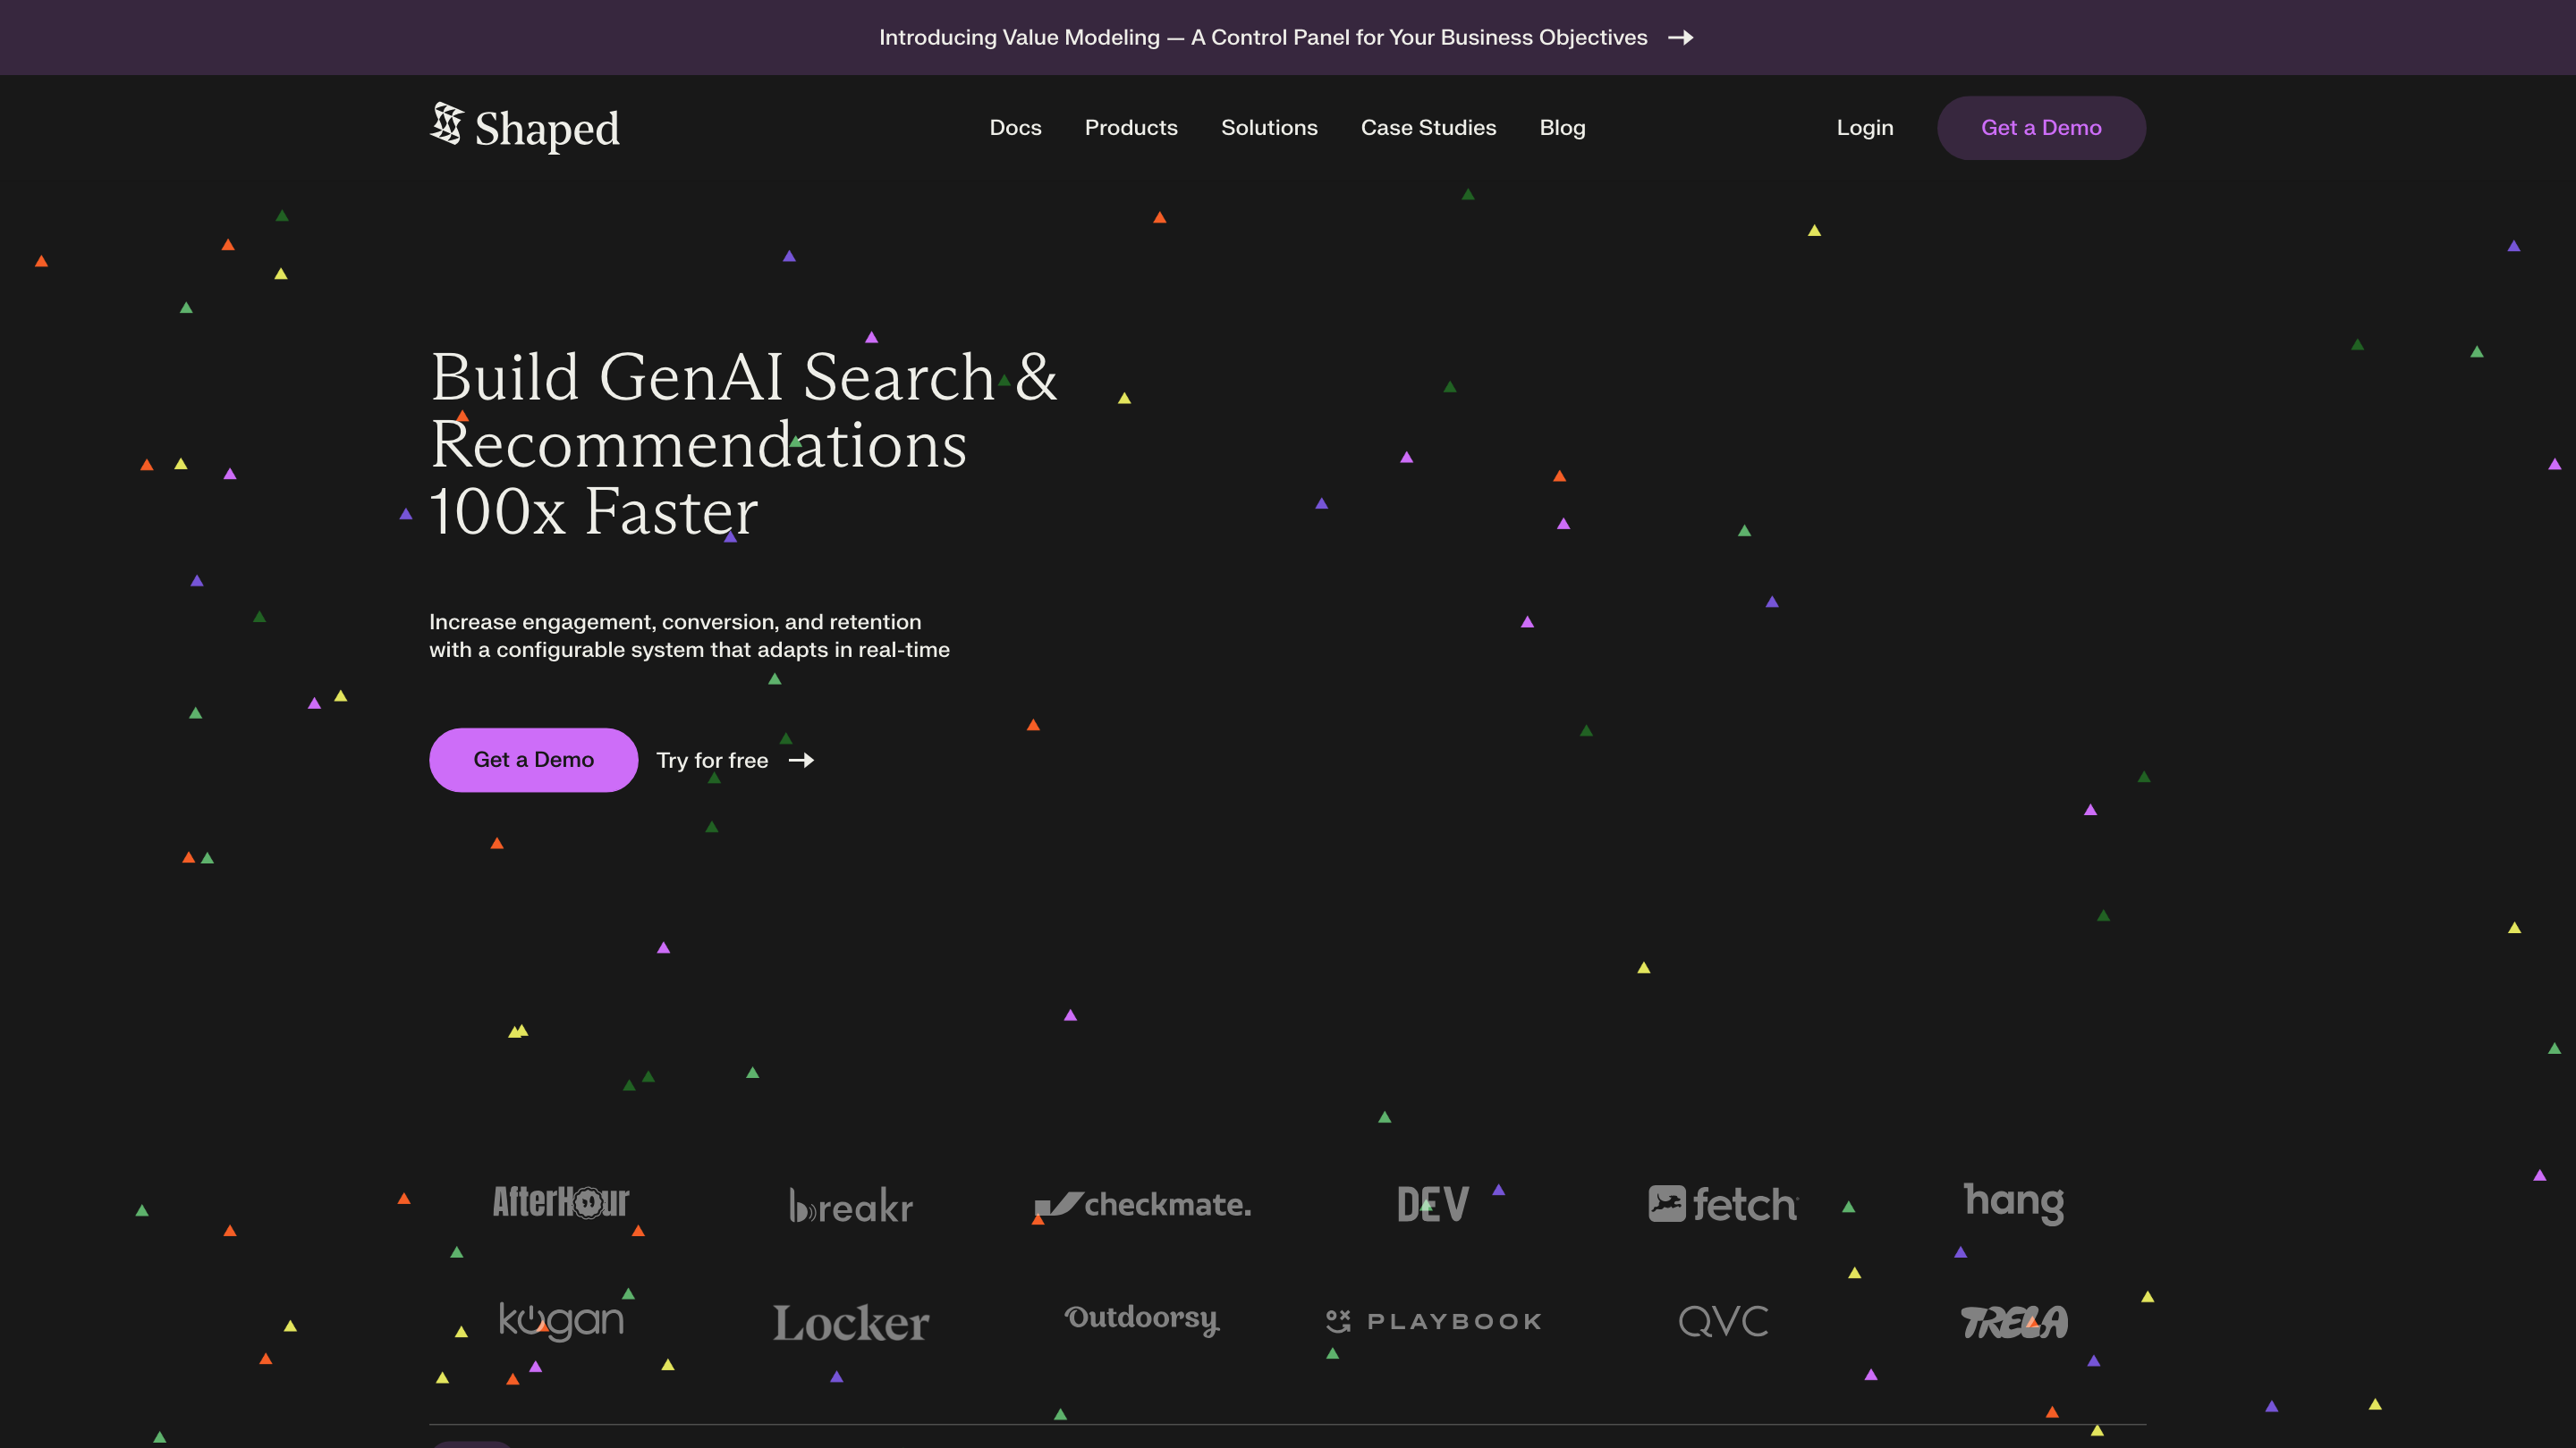
Task: Click the Playbook company logo
Action: pyautogui.click(x=1432, y=1321)
